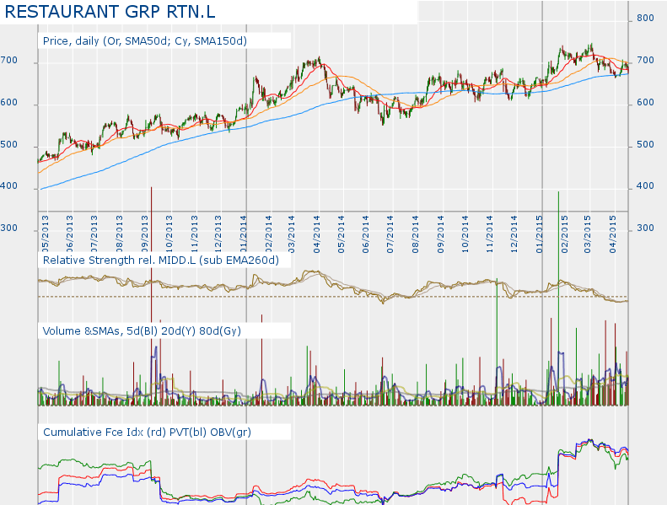Click the 800 value on right price axis
Image resolution: width=667 pixels, height=505 pixels.
pyautogui.click(x=645, y=19)
